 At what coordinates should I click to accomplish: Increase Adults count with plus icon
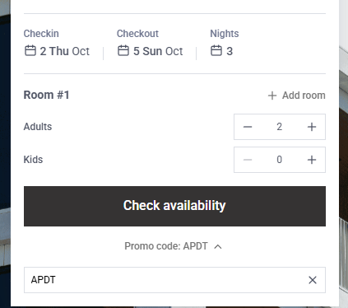coord(312,127)
